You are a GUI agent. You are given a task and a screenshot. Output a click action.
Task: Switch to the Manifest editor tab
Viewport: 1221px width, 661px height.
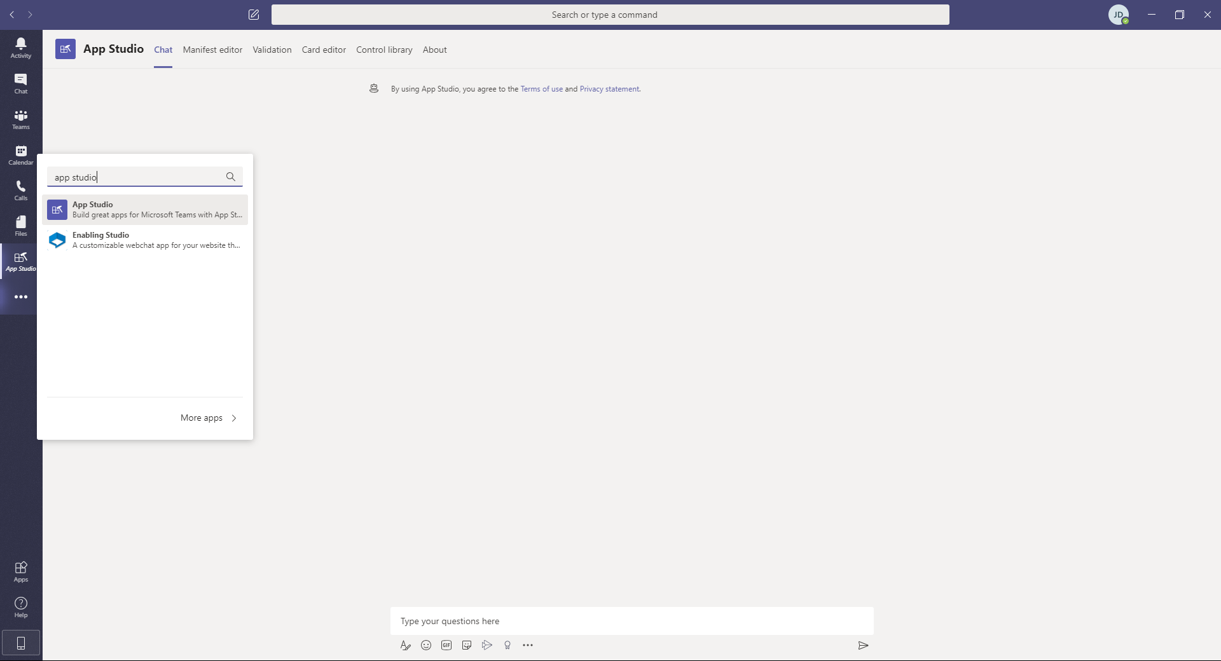point(212,50)
